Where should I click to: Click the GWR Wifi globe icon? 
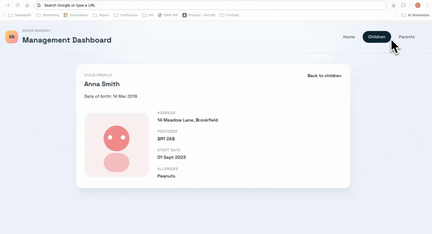(x=160, y=15)
